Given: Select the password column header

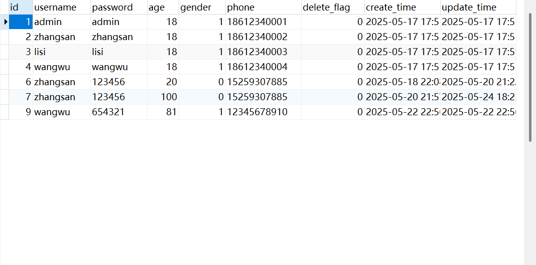Looking at the screenshot, I should pyautogui.click(x=118, y=7).
